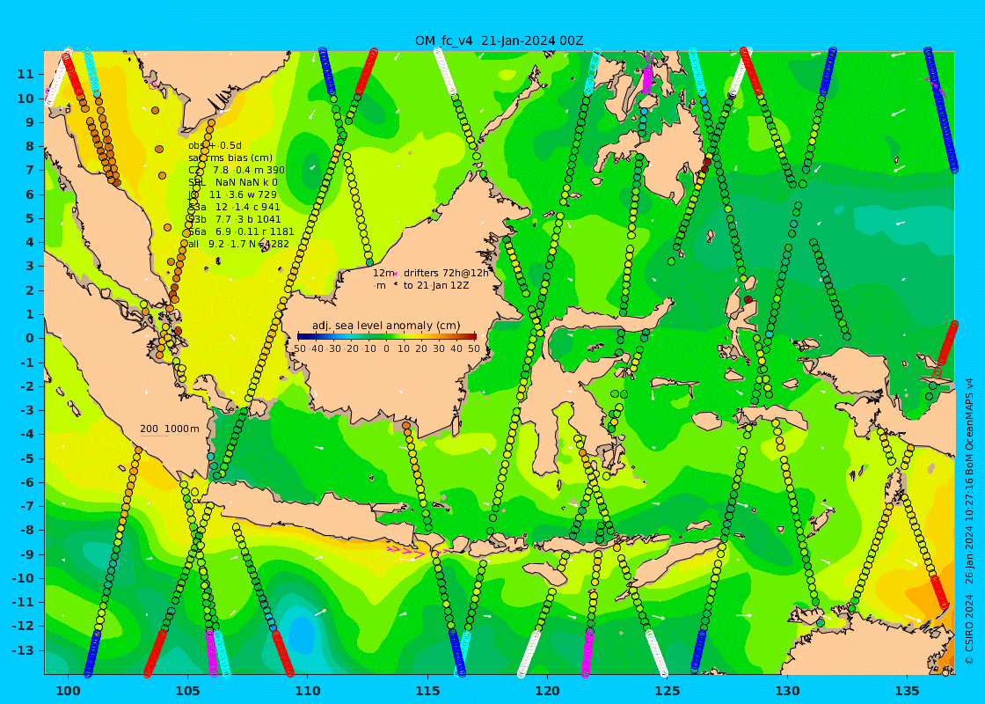Click the "to 21 Jan 12Z" annotation
The height and width of the screenshot is (704, 985).
[x=436, y=285]
